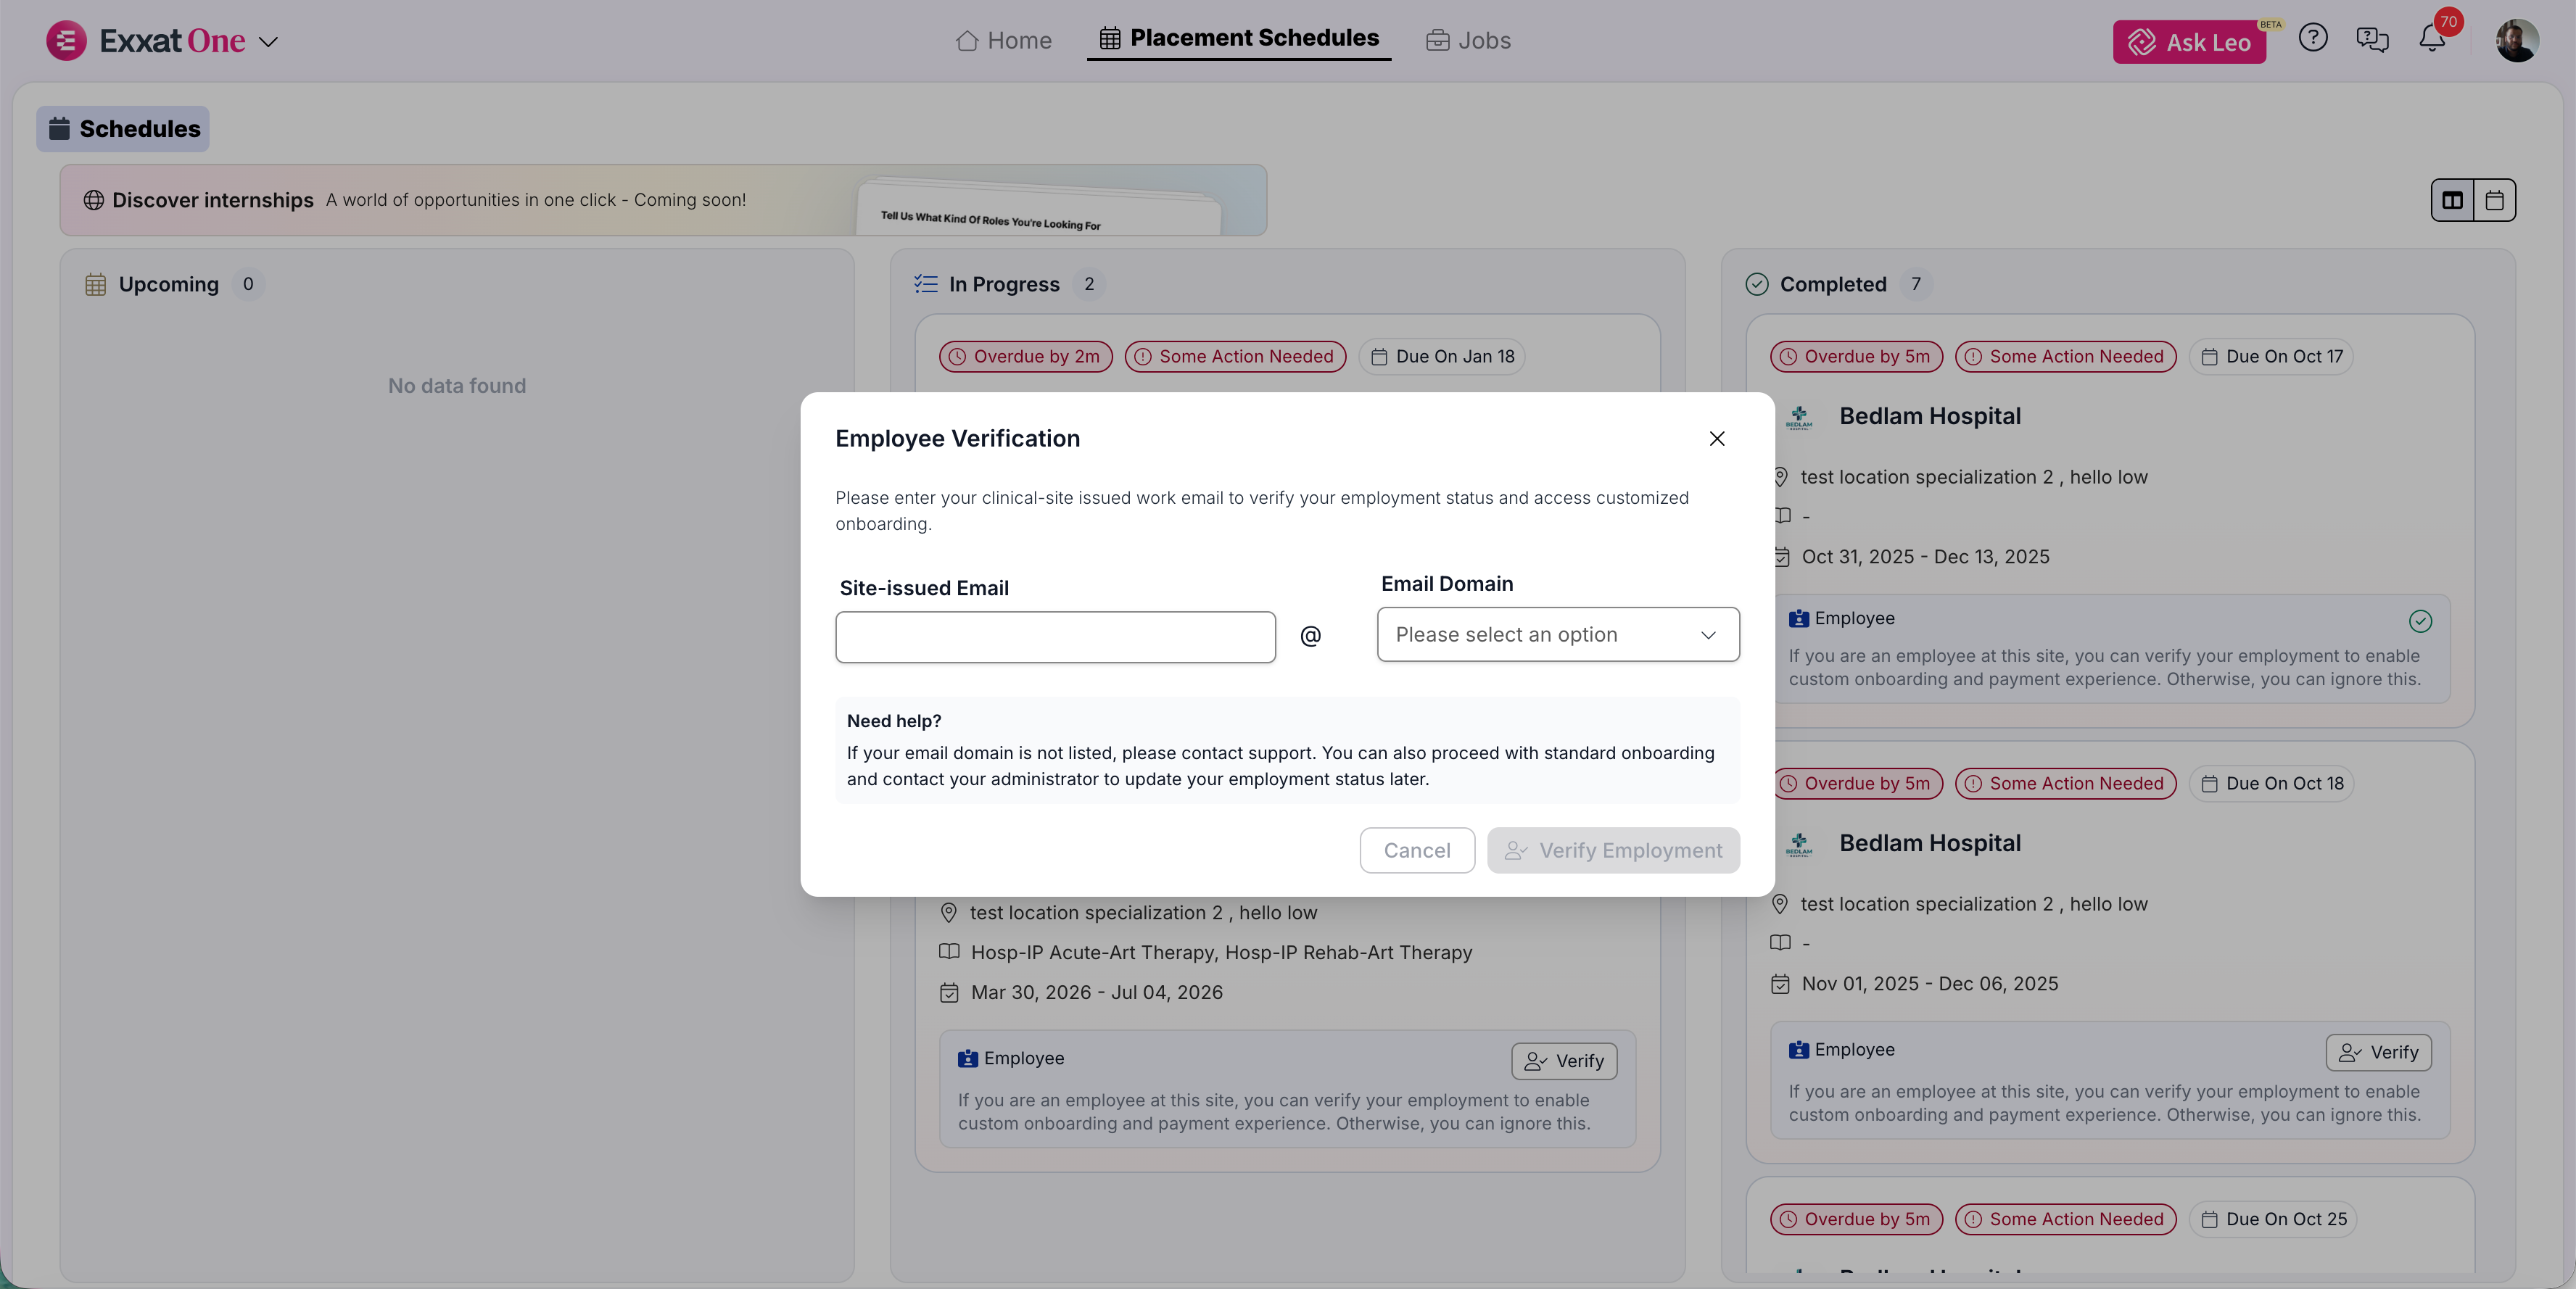Open the Email Domain dropdown
This screenshot has width=2576, height=1289.
pyautogui.click(x=1557, y=635)
